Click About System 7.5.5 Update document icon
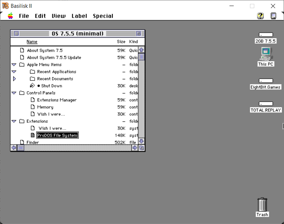Viewport: 284px width, 224px height. click(x=22, y=57)
